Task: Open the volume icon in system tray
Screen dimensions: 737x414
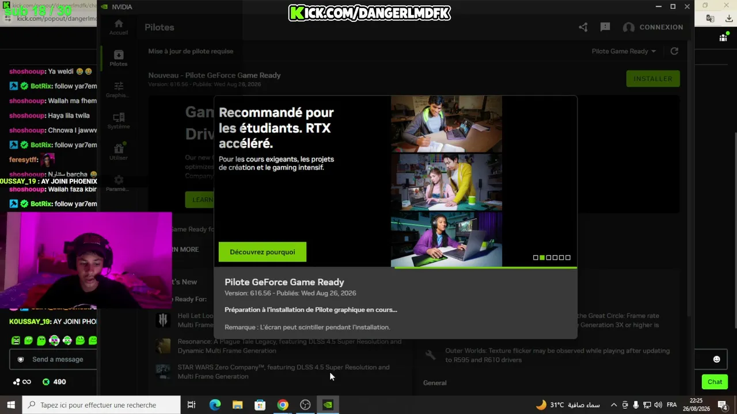Action: pyautogui.click(x=658, y=405)
